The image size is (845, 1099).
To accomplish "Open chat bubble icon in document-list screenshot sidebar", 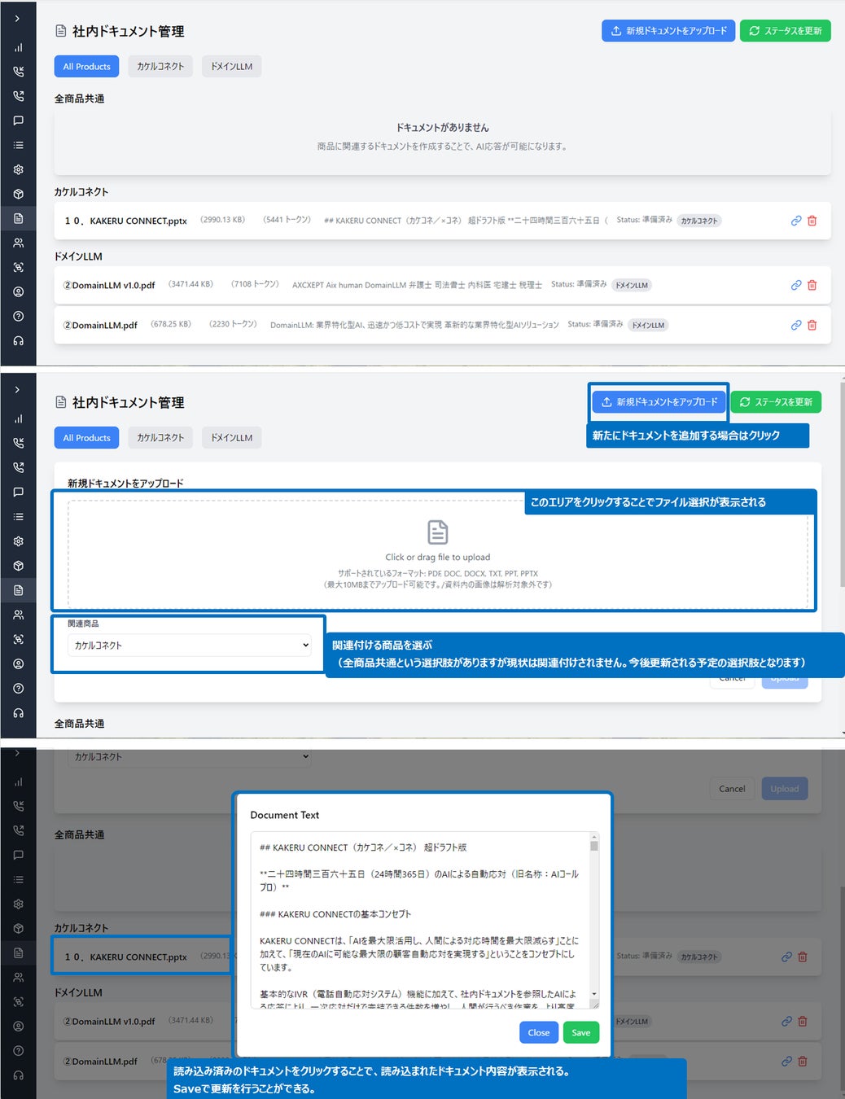I will [x=18, y=120].
